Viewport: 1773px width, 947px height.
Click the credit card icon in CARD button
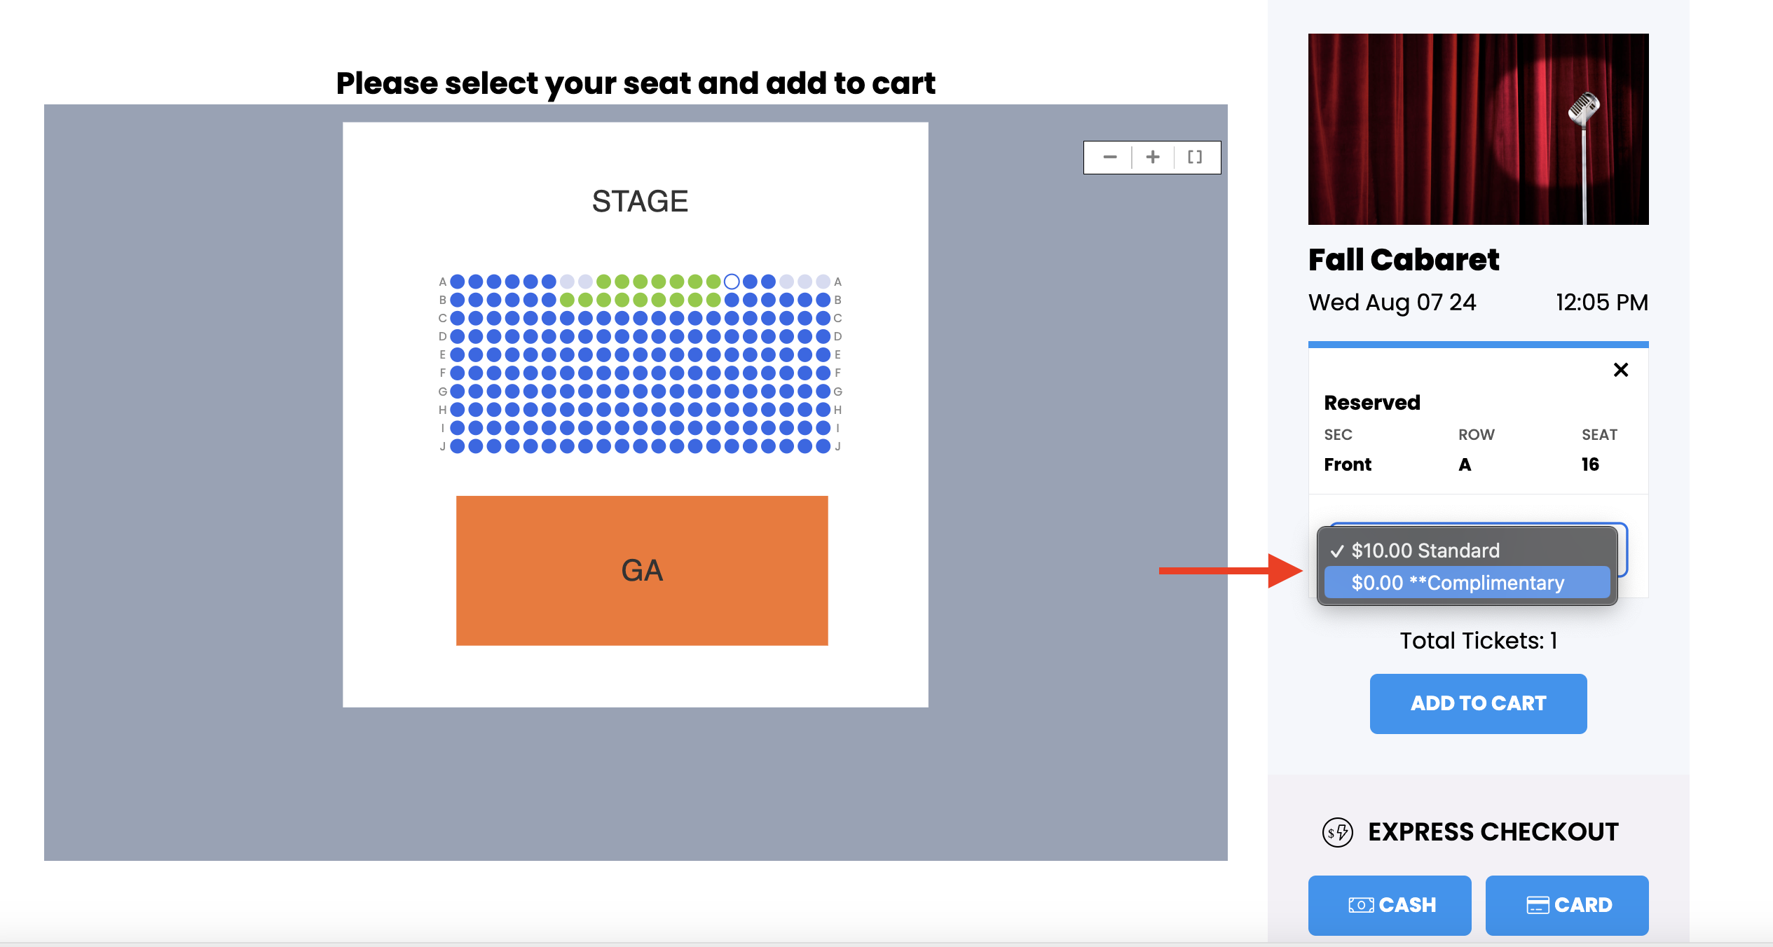click(x=1538, y=906)
